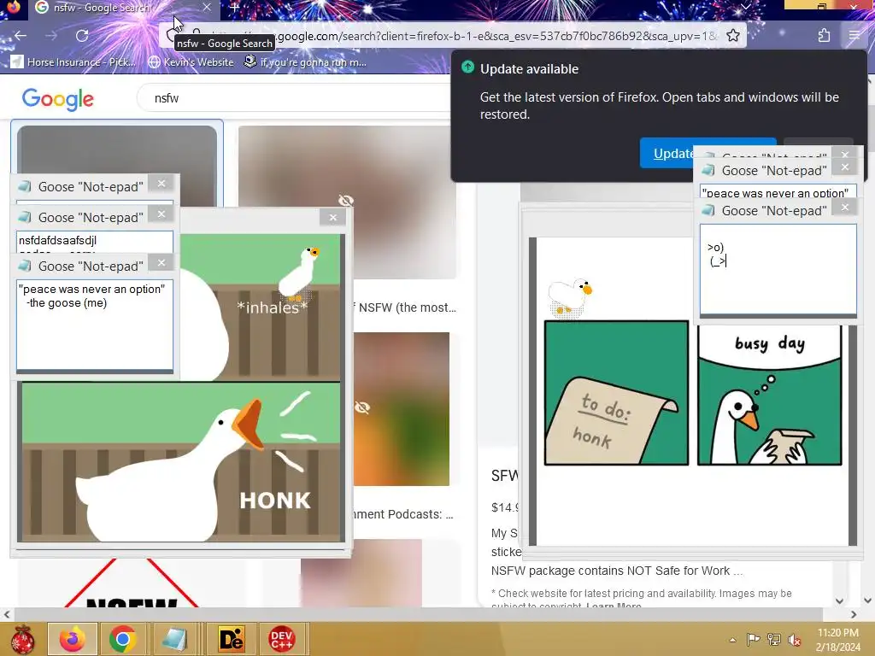Click the browser back arrow
875x656 pixels.
[x=21, y=36]
